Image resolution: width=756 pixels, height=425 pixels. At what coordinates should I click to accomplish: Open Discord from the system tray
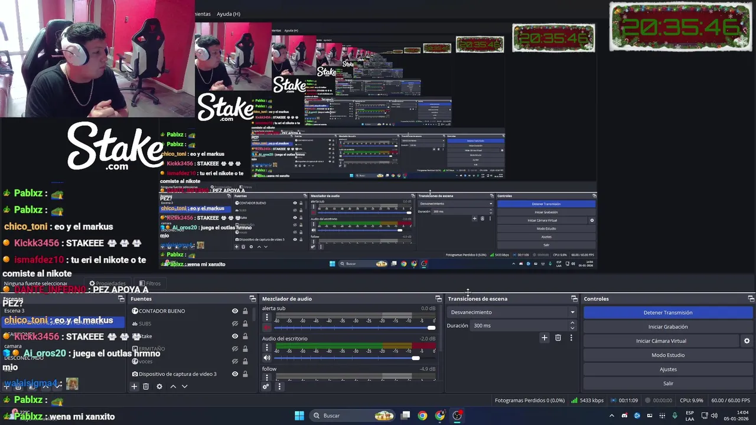pos(624,416)
